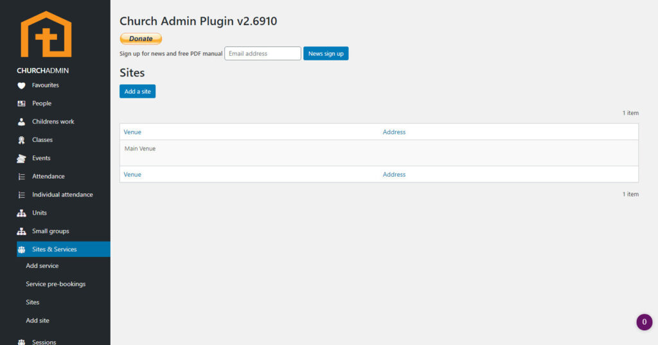Click the Attendance checklist icon
658x345 pixels.
[21, 177]
